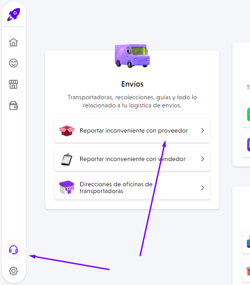Expand chevron on Reportar inconveniente con proveedor
Image resolution: width=250 pixels, height=285 pixels.
[x=203, y=130]
